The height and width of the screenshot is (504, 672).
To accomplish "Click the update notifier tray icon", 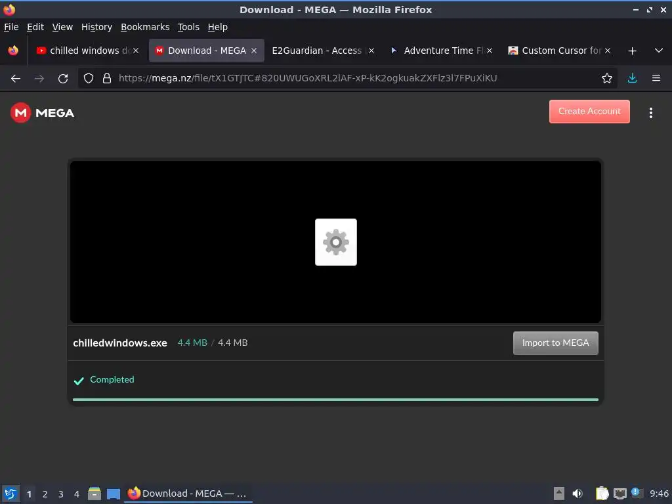I will point(637,493).
